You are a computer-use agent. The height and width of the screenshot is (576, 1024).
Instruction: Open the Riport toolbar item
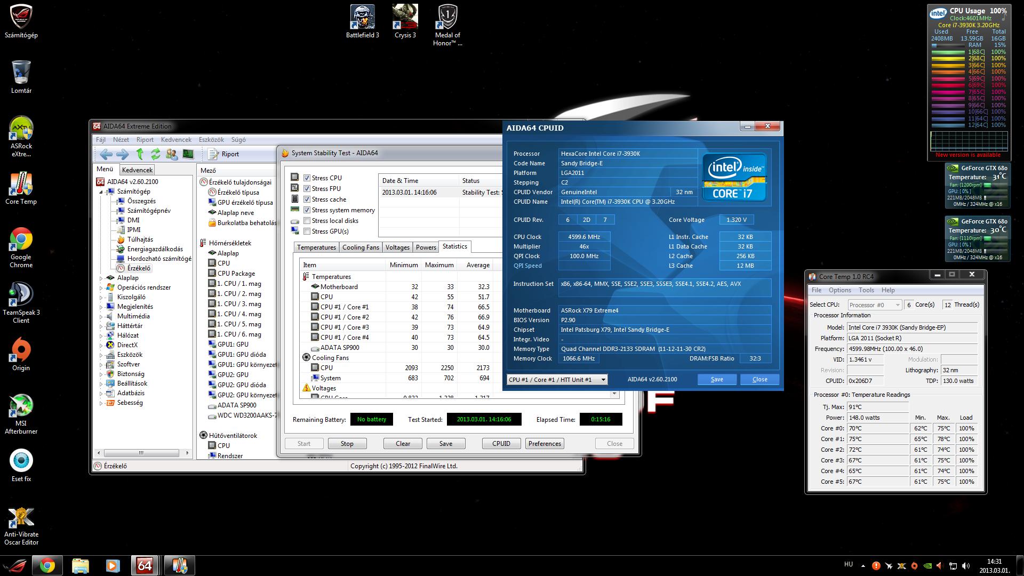pyautogui.click(x=223, y=154)
